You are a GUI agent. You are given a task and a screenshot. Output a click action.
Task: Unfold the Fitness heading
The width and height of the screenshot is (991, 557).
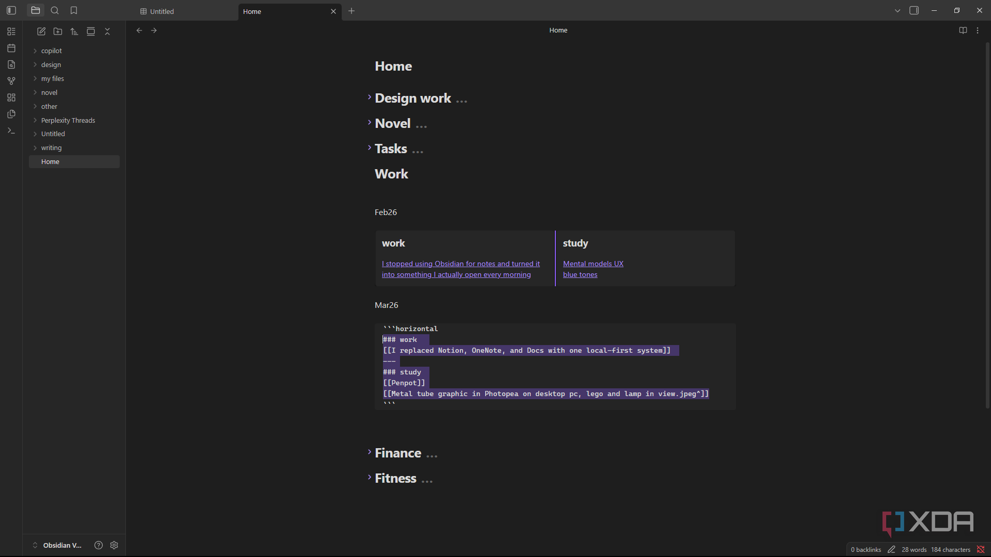[370, 477]
